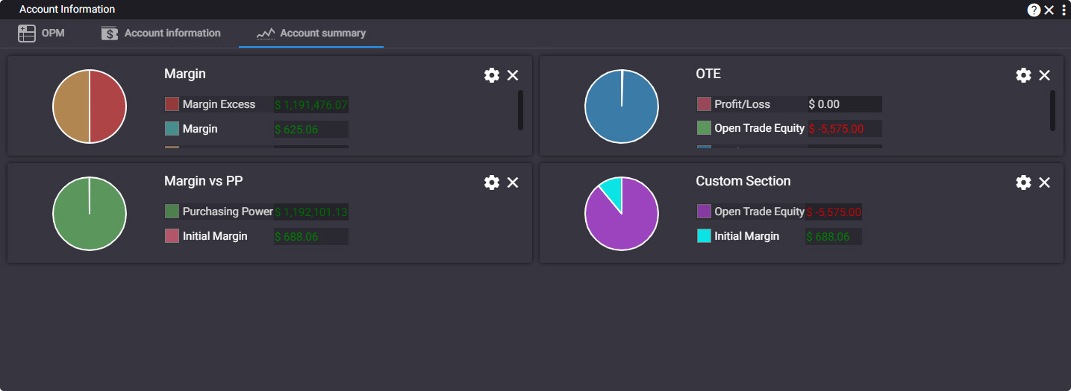1071x391 pixels.
Task: Select the Account summary tab
Action: pos(311,34)
